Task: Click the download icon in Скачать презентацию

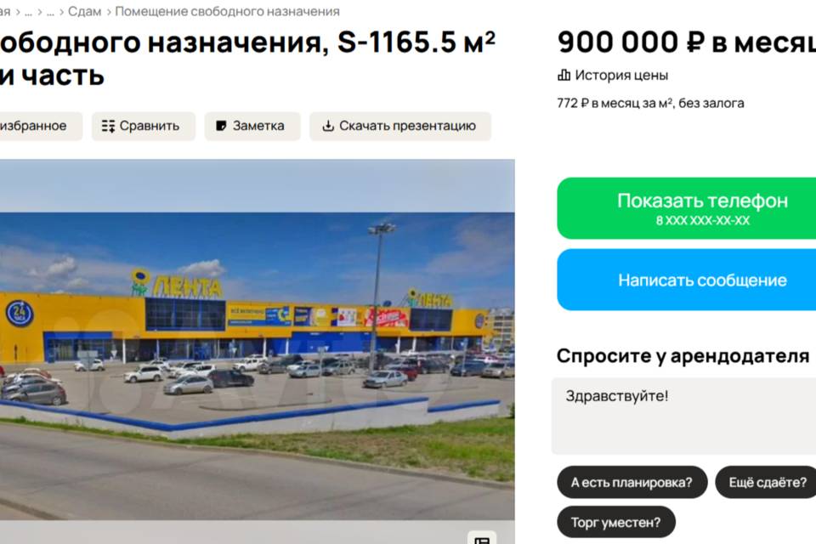Action: 328,126
